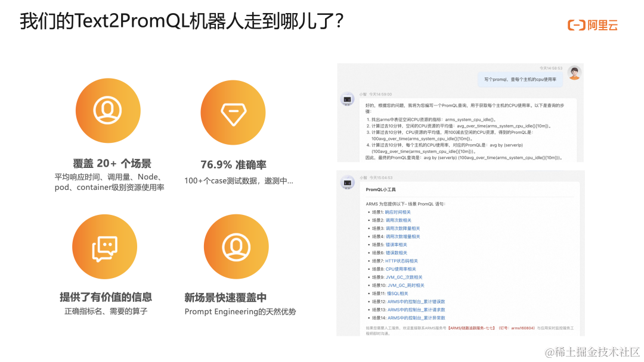Open the JVM_GC_次数相关 link
The height and width of the screenshot is (362, 644).
click(x=404, y=277)
